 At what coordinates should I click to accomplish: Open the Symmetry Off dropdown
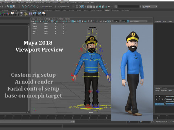click(x=66, y=6)
